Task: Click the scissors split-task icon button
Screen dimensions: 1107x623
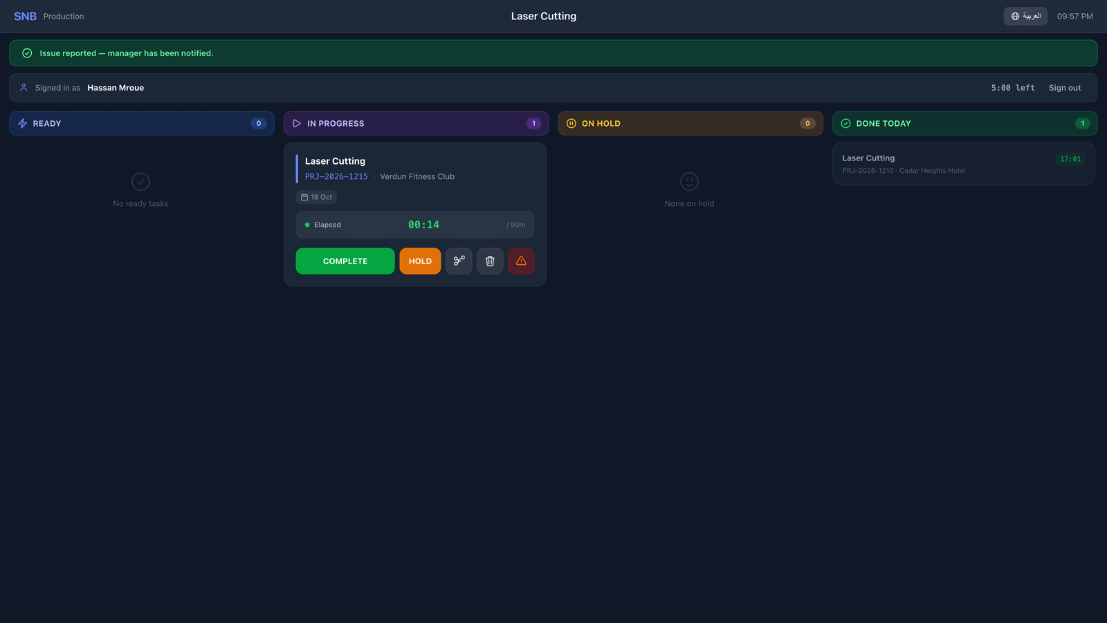Action: point(459,261)
